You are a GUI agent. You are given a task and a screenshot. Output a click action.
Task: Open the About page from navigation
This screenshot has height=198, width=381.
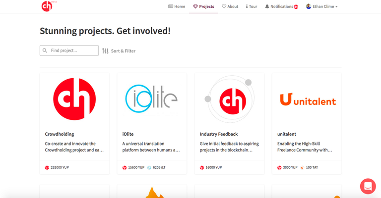pyautogui.click(x=230, y=6)
